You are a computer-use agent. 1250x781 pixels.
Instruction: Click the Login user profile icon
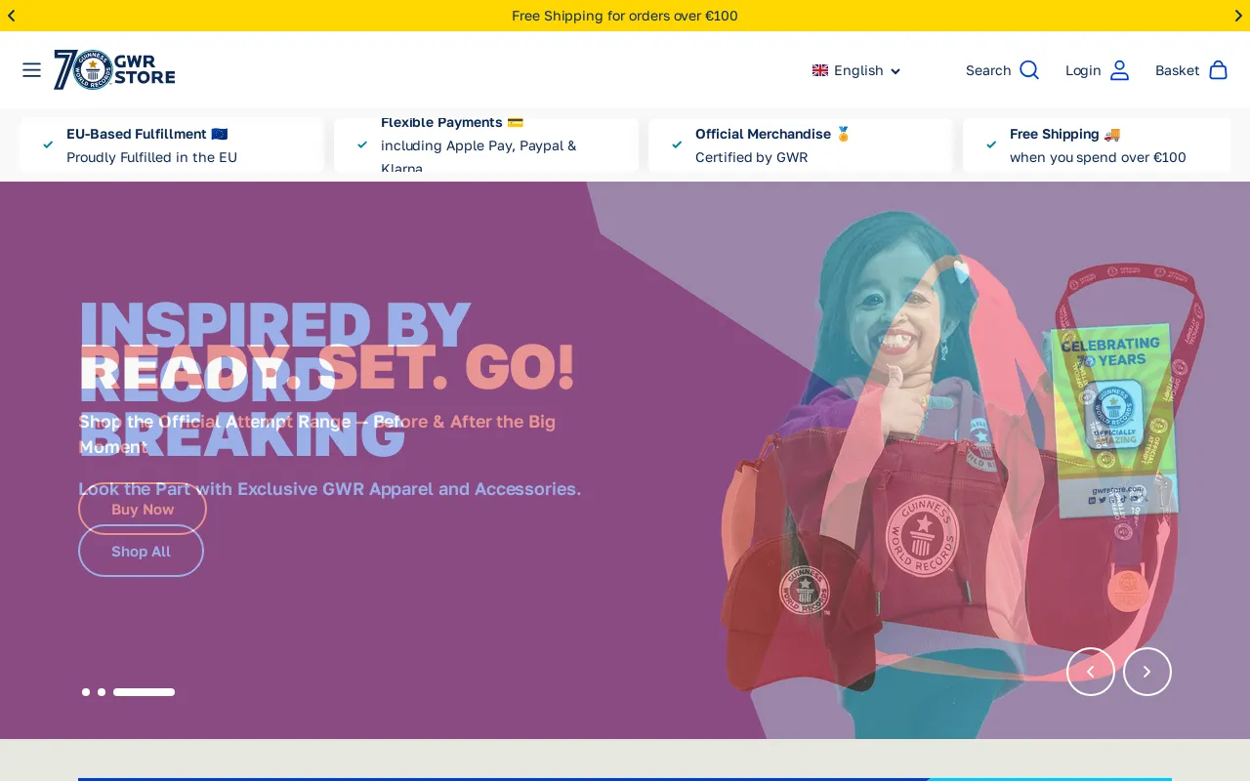point(1119,70)
